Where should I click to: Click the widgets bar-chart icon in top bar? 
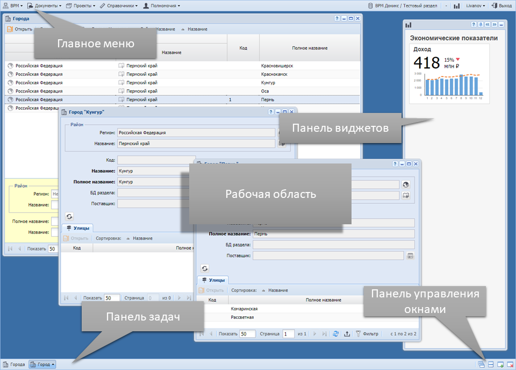click(x=456, y=6)
